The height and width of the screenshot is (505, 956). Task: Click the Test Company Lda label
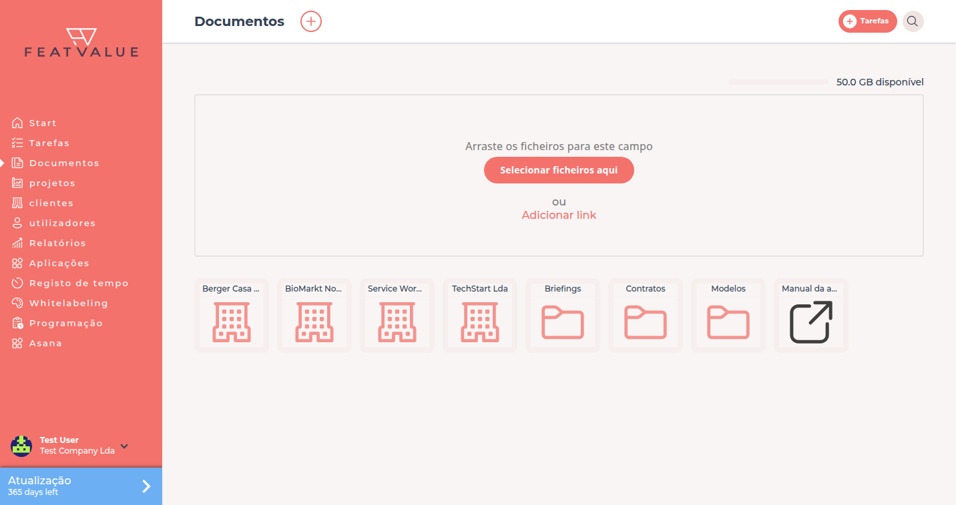77,451
